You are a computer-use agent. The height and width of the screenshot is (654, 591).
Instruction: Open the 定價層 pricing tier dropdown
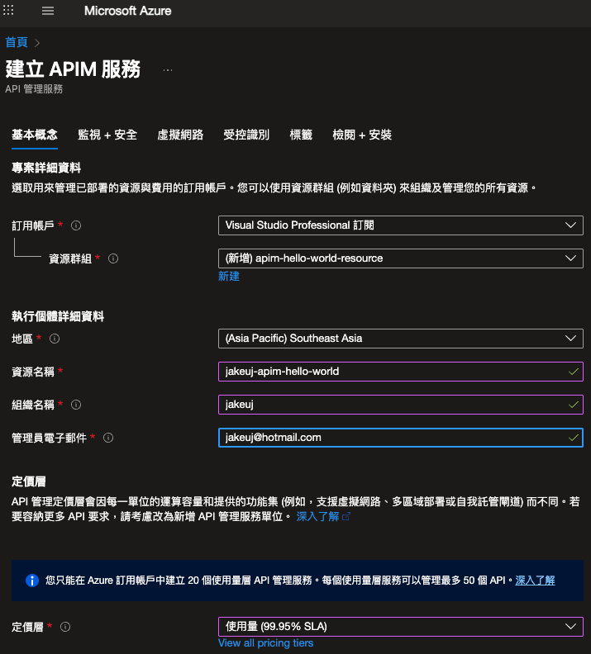[401, 627]
